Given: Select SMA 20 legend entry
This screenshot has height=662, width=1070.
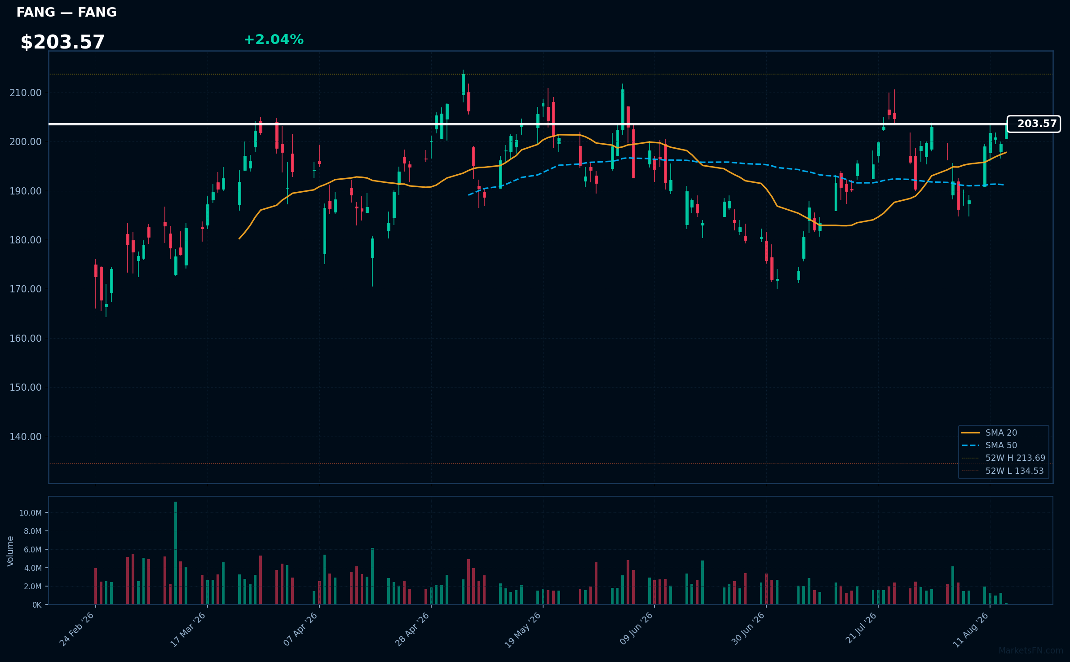Looking at the screenshot, I should click(1001, 433).
